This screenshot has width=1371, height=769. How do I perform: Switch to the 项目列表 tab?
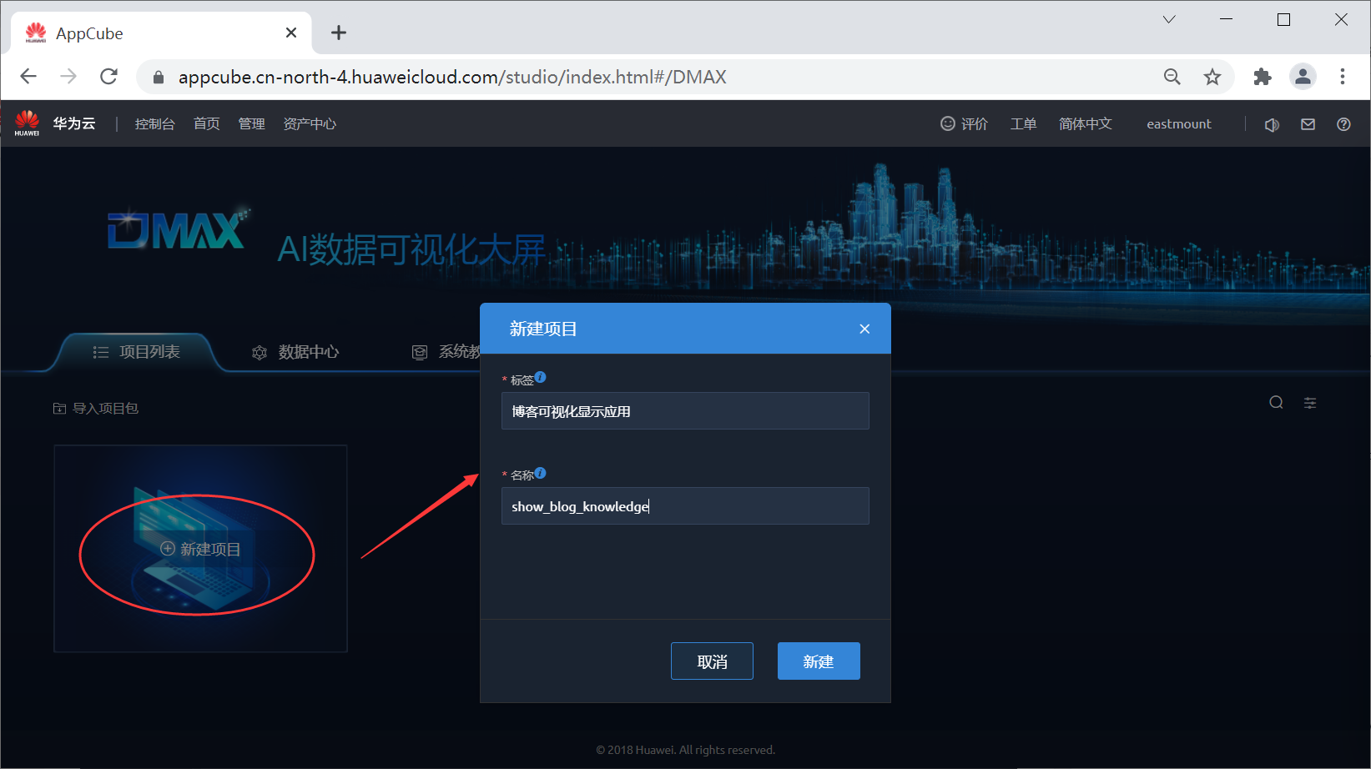pyautogui.click(x=136, y=352)
